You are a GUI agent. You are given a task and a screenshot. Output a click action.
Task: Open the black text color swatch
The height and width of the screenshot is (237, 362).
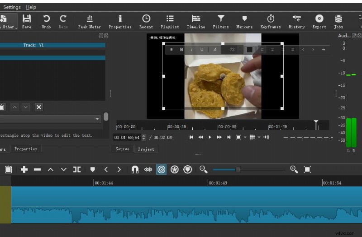tap(250, 50)
